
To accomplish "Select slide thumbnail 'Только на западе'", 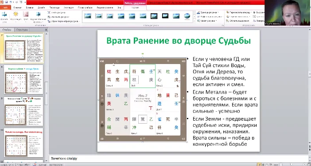I will [24, 143].
